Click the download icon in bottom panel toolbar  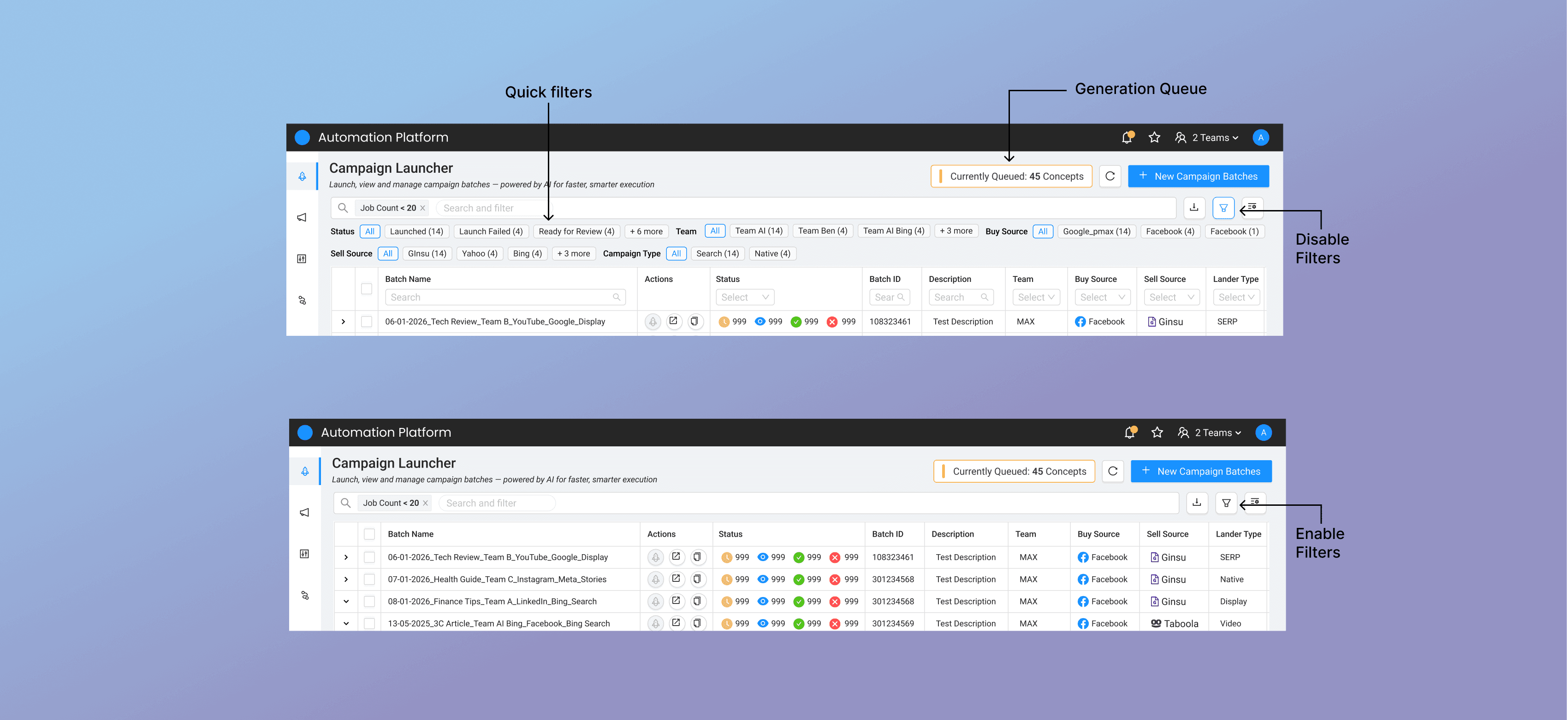coord(1197,503)
